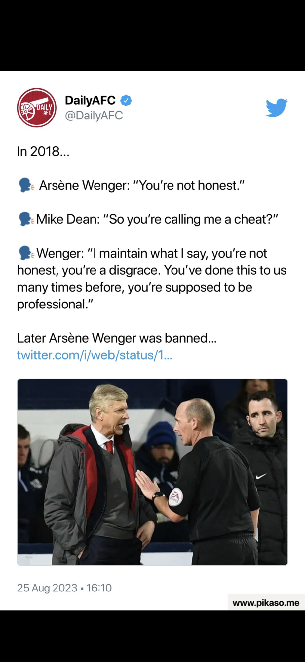Click the word 'professional.' ending the quote
The height and width of the screenshot is (662, 305).
click(55, 304)
